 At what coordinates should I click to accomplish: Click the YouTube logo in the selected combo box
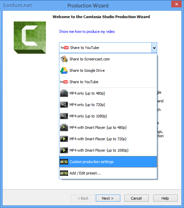click(65, 48)
